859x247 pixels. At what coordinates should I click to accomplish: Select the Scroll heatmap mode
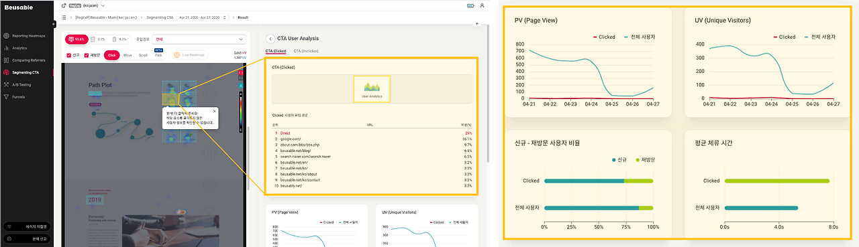point(143,55)
